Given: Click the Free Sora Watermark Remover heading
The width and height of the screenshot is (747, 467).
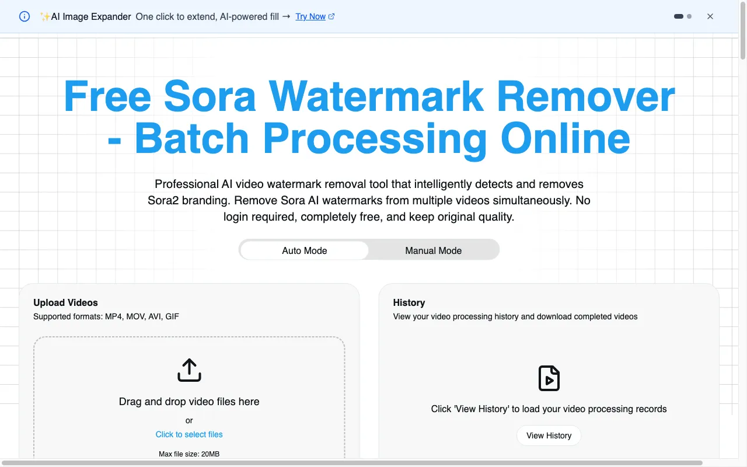Looking at the screenshot, I should (369, 117).
